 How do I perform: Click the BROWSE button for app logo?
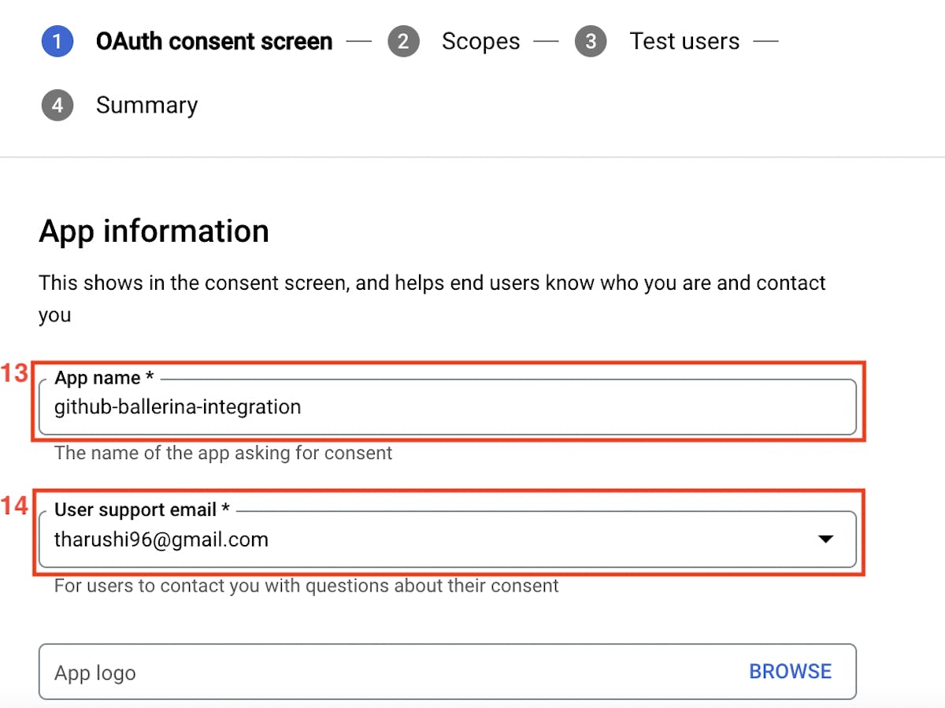[790, 671]
